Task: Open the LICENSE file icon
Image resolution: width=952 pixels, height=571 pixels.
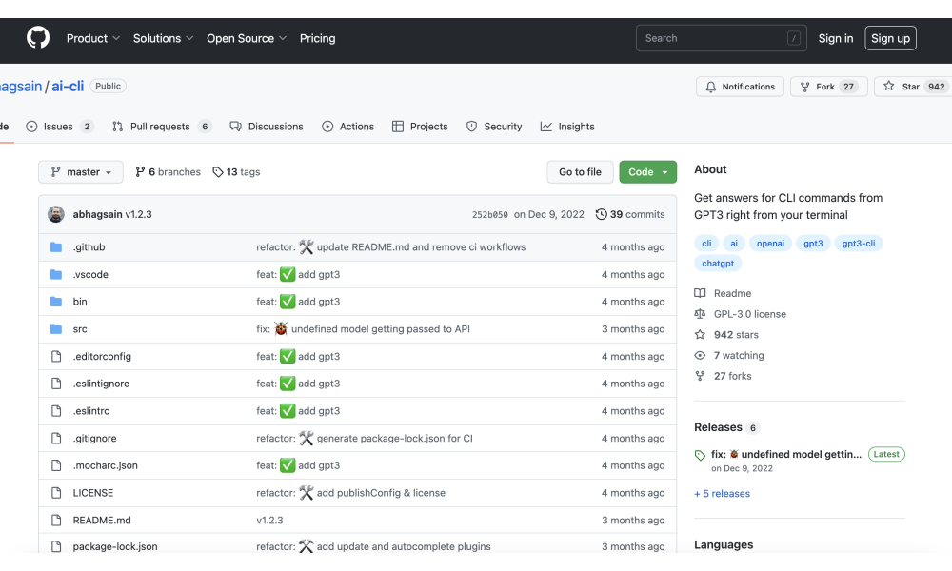Action: [56, 493]
